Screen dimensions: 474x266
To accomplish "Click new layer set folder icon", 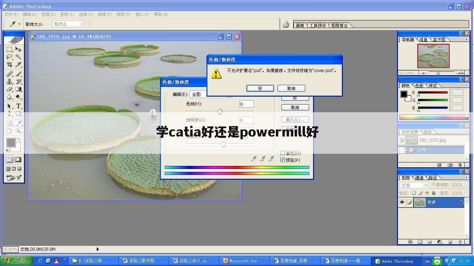I will pyautogui.click(x=430, y=242).
